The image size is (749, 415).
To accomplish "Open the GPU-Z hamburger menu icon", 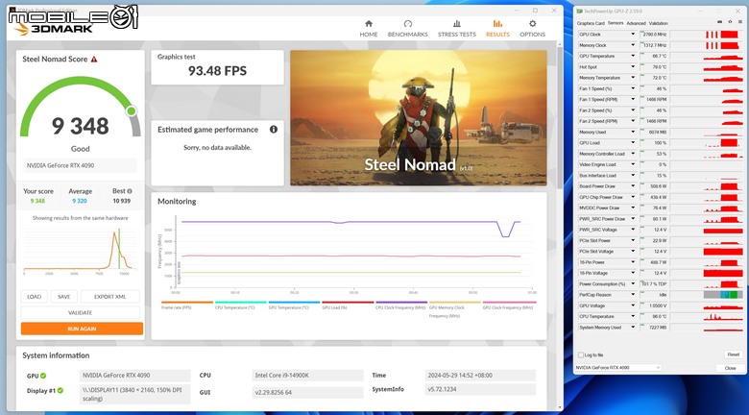I will coord(740,22).
